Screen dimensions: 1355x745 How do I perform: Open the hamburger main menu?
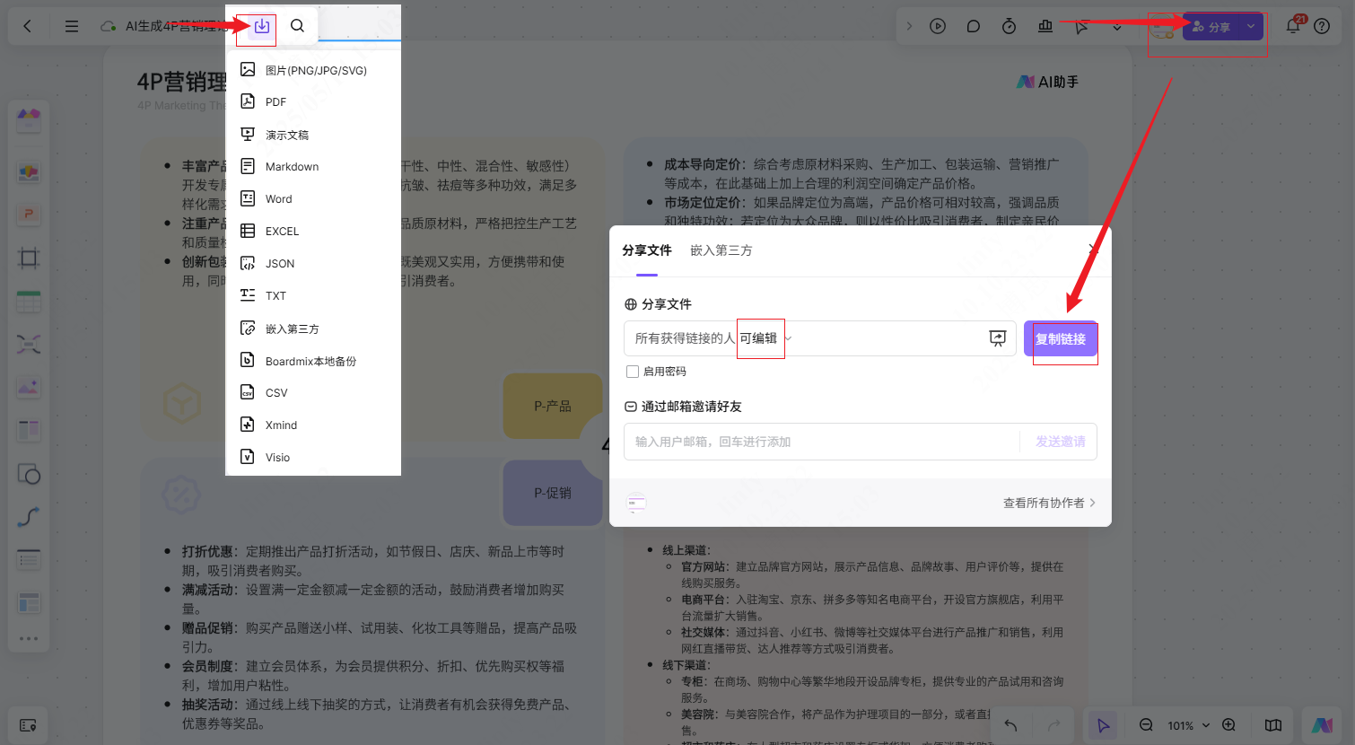tap(72, 26)
